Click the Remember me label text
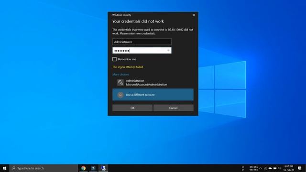The height and width of the screenshot is (172, 306). pyautogui.click(x=127, y=59)
